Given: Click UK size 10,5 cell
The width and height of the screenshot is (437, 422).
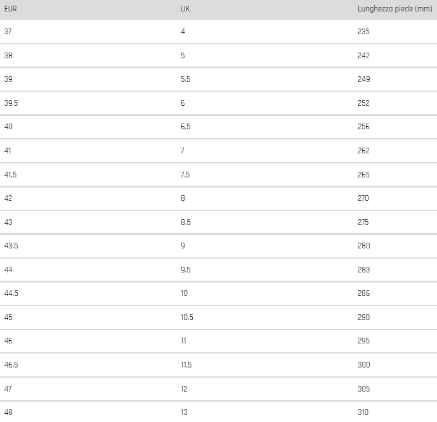Looking at the screenshot, I should coord(186,317).
